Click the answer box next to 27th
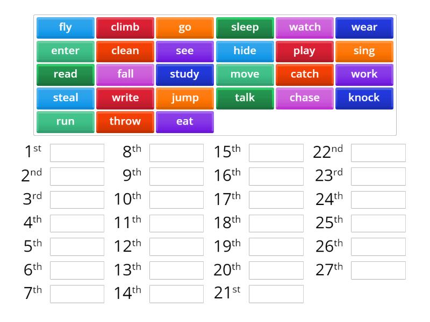The height and width of the screenshot is (322, 430). point(379,270)
